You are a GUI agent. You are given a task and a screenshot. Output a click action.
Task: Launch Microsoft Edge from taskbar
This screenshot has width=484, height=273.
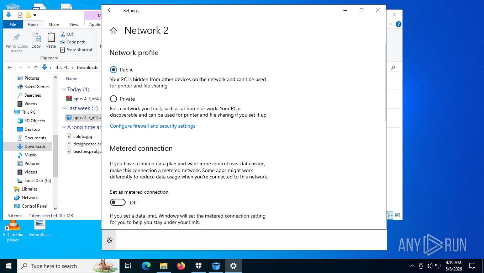point(146,266)
